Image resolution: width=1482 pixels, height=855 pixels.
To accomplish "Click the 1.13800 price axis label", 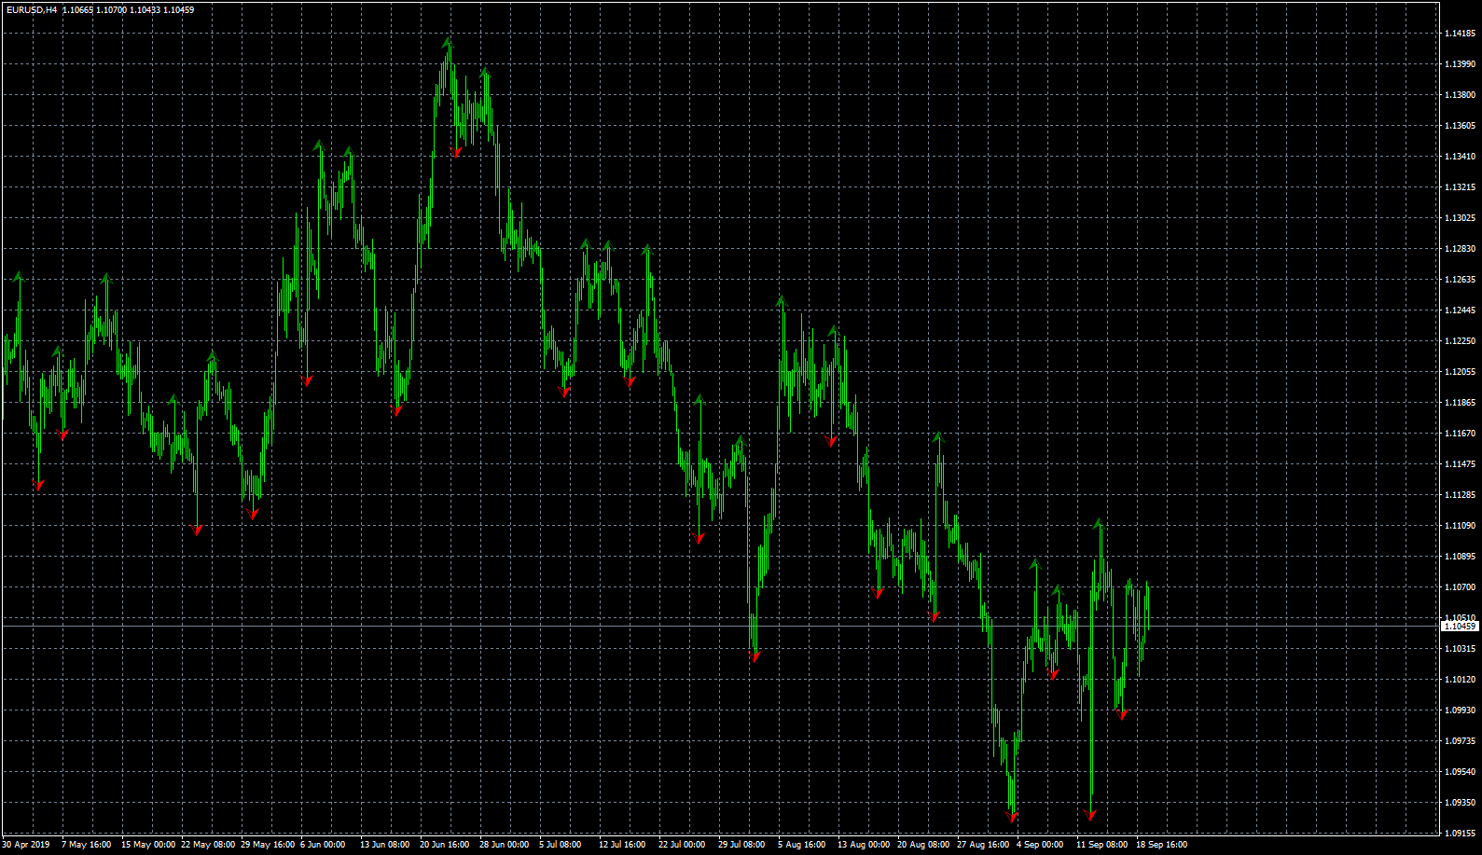I will [1460, 95].
